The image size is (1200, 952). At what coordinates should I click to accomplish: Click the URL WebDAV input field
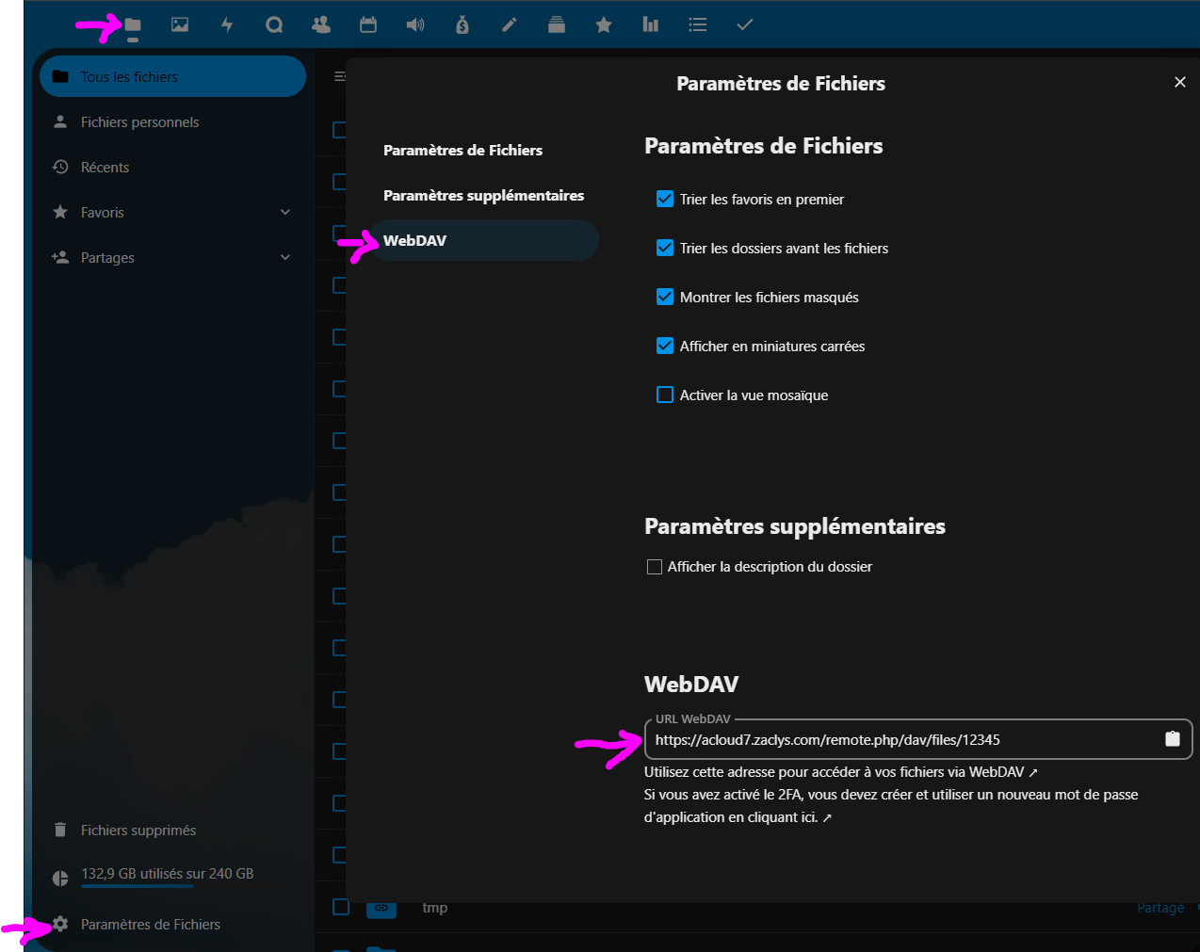point(895,740)
